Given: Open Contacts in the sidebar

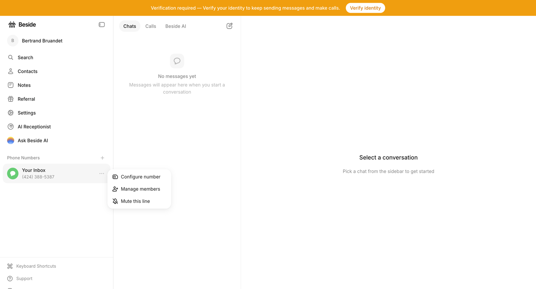Looking at the screenshot, I should pos(56,71).
